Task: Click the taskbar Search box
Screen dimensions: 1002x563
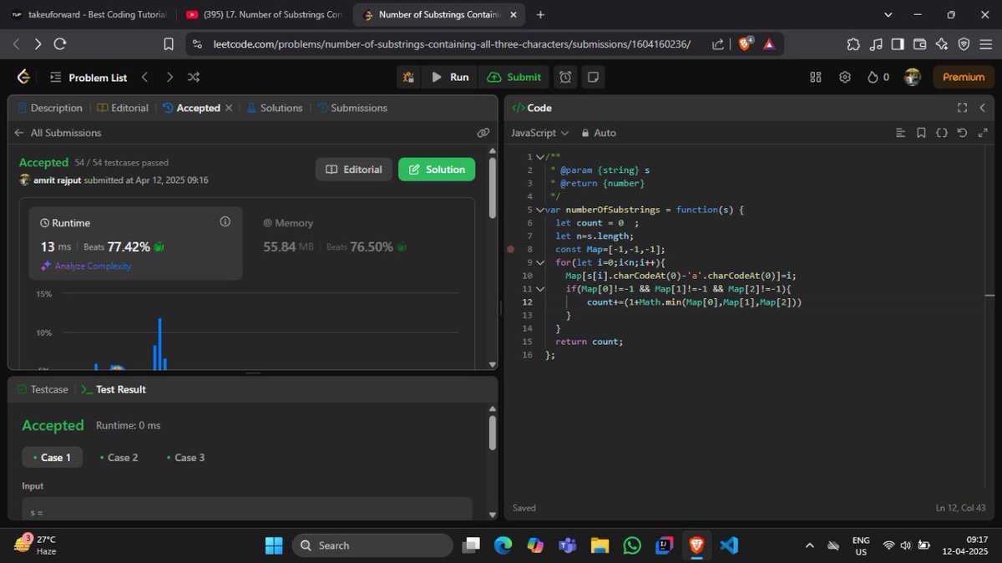Action: point(372,545)
